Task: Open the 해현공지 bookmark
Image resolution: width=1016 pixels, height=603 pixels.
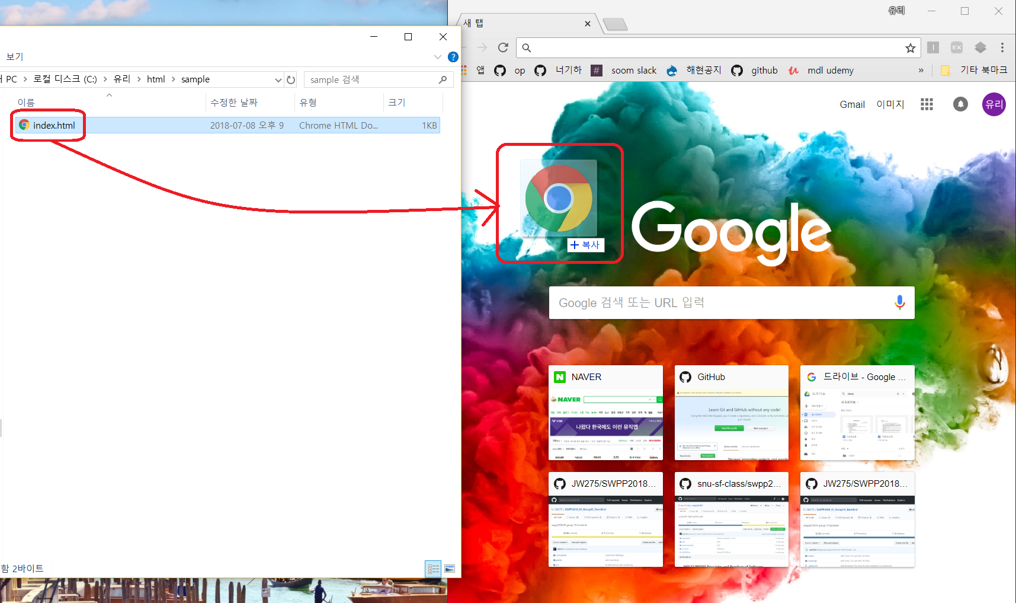Action: pos(694,71)
